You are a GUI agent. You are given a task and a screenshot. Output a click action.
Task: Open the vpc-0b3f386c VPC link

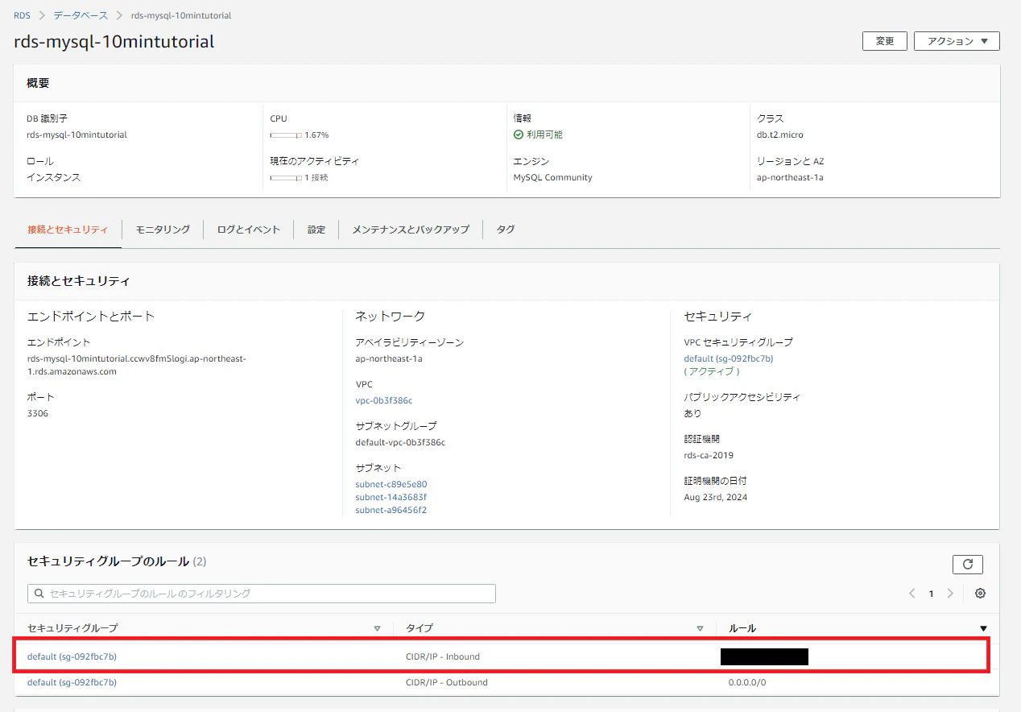point(384,400)
